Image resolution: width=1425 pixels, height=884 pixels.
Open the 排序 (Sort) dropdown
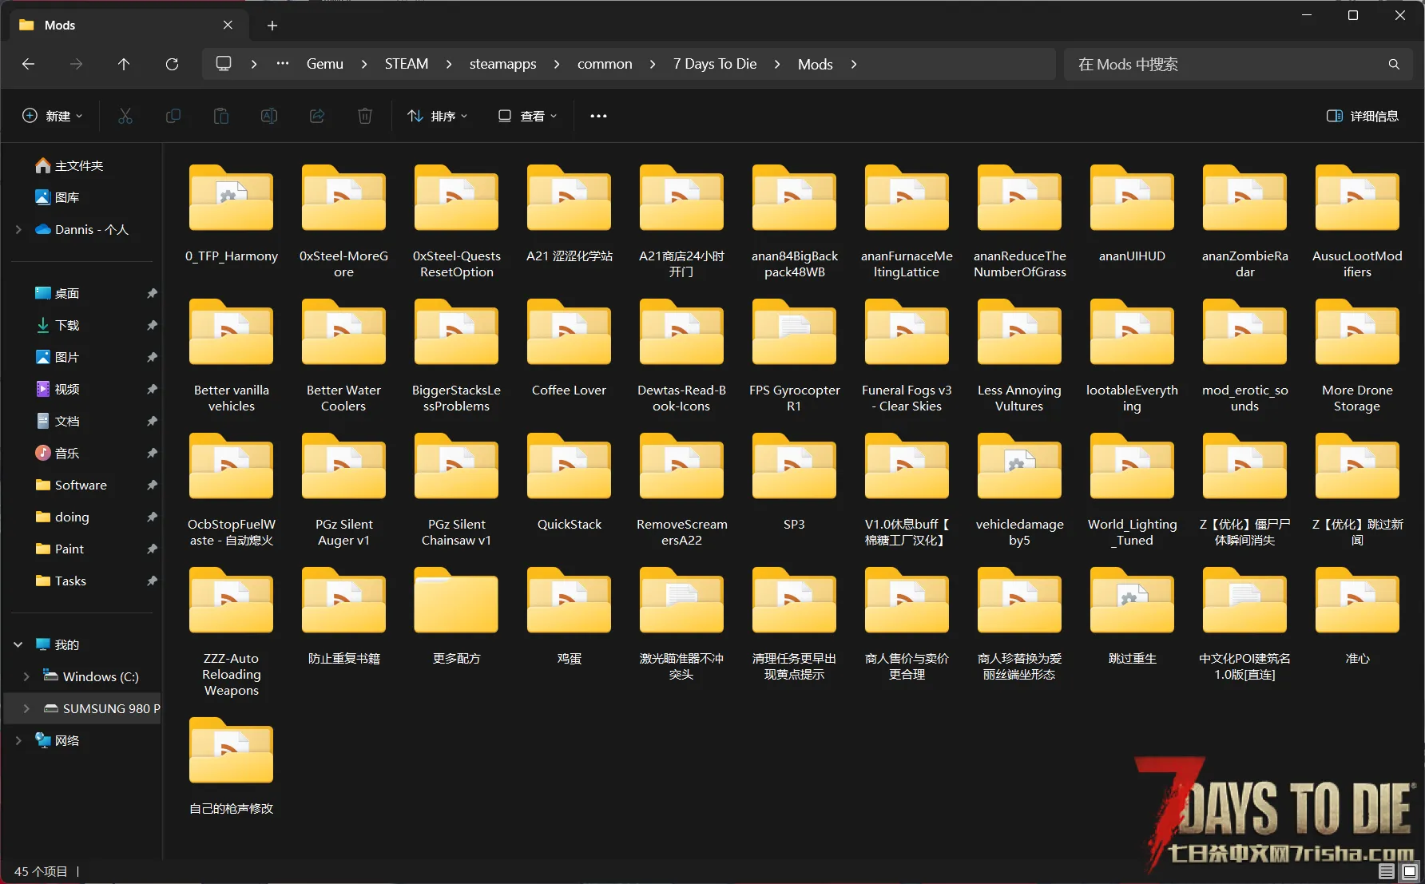click(x=437, y=116)
